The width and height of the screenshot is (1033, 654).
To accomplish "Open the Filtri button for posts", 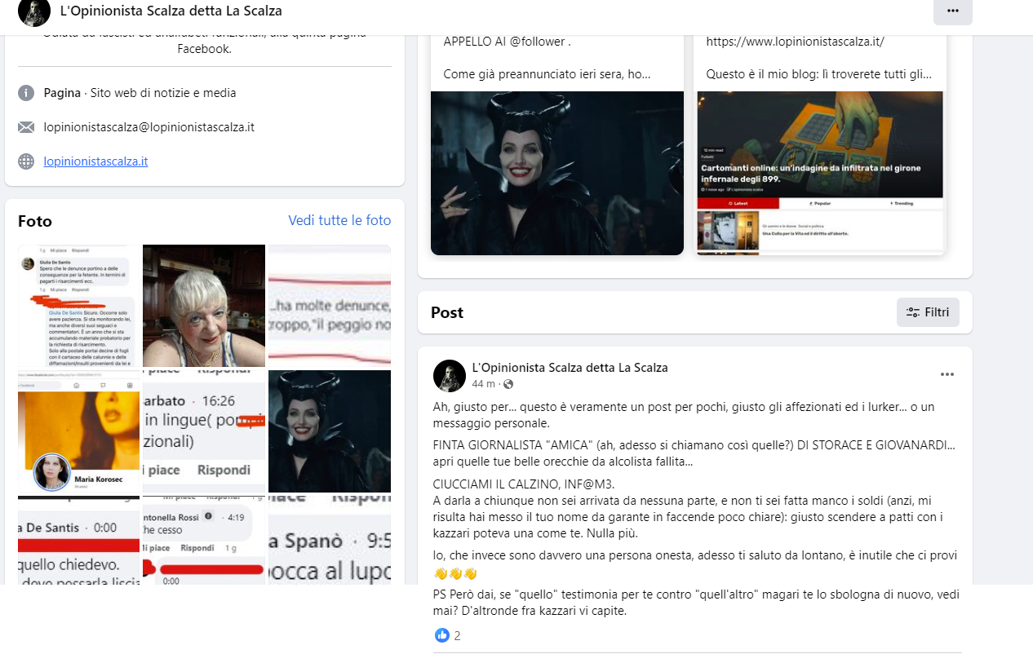I will pyautogui.click(x=928, y=312).
